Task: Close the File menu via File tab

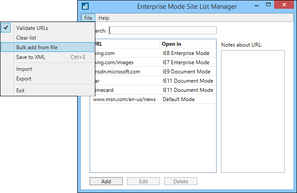Action: coord(88,18)
